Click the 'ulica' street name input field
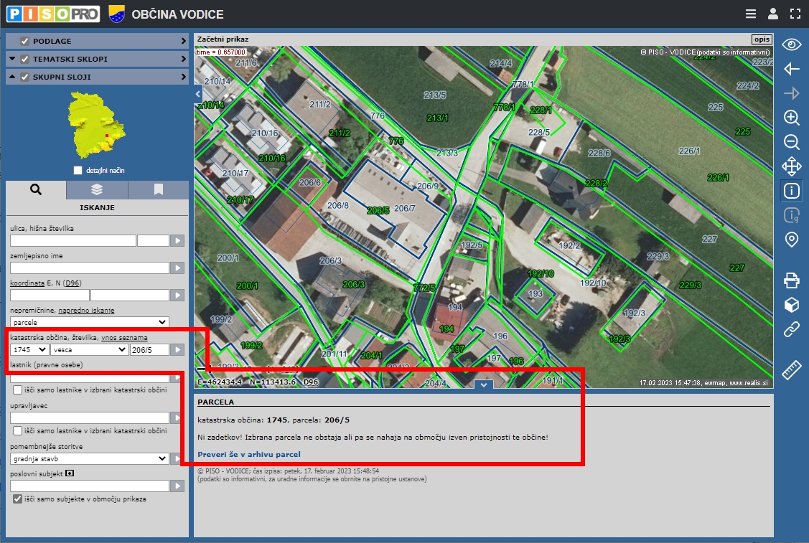809x543 pixels. (73, 241)
